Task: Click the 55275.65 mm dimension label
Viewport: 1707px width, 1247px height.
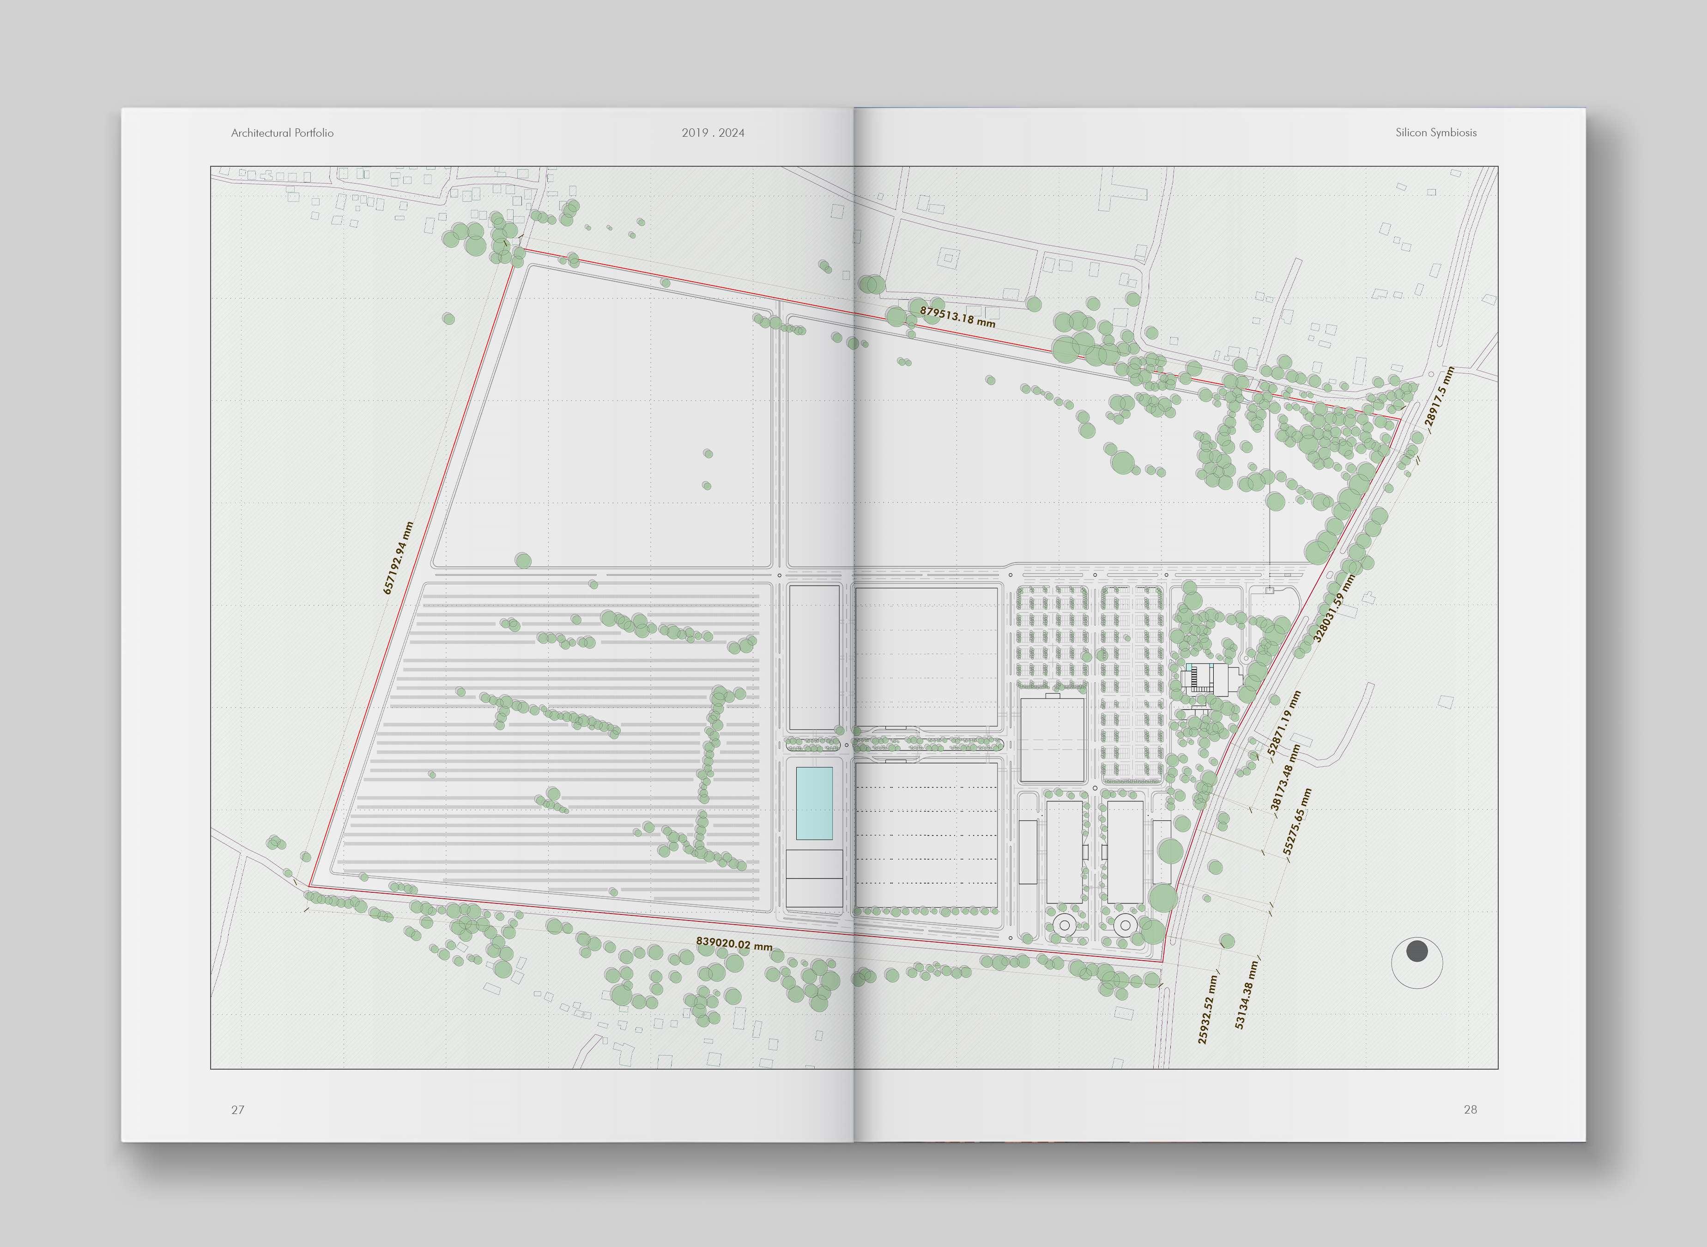Action: (1297, 821)
